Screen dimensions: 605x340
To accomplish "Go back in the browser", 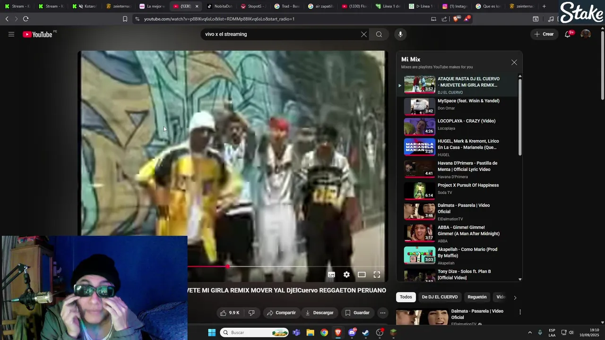I will pos(7,19).
